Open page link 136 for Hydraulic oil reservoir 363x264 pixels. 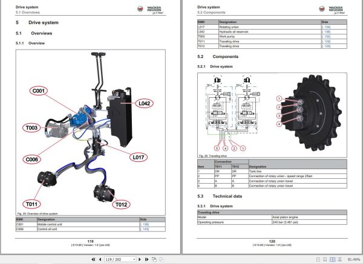pyautogui.click(x=325, y=31)
